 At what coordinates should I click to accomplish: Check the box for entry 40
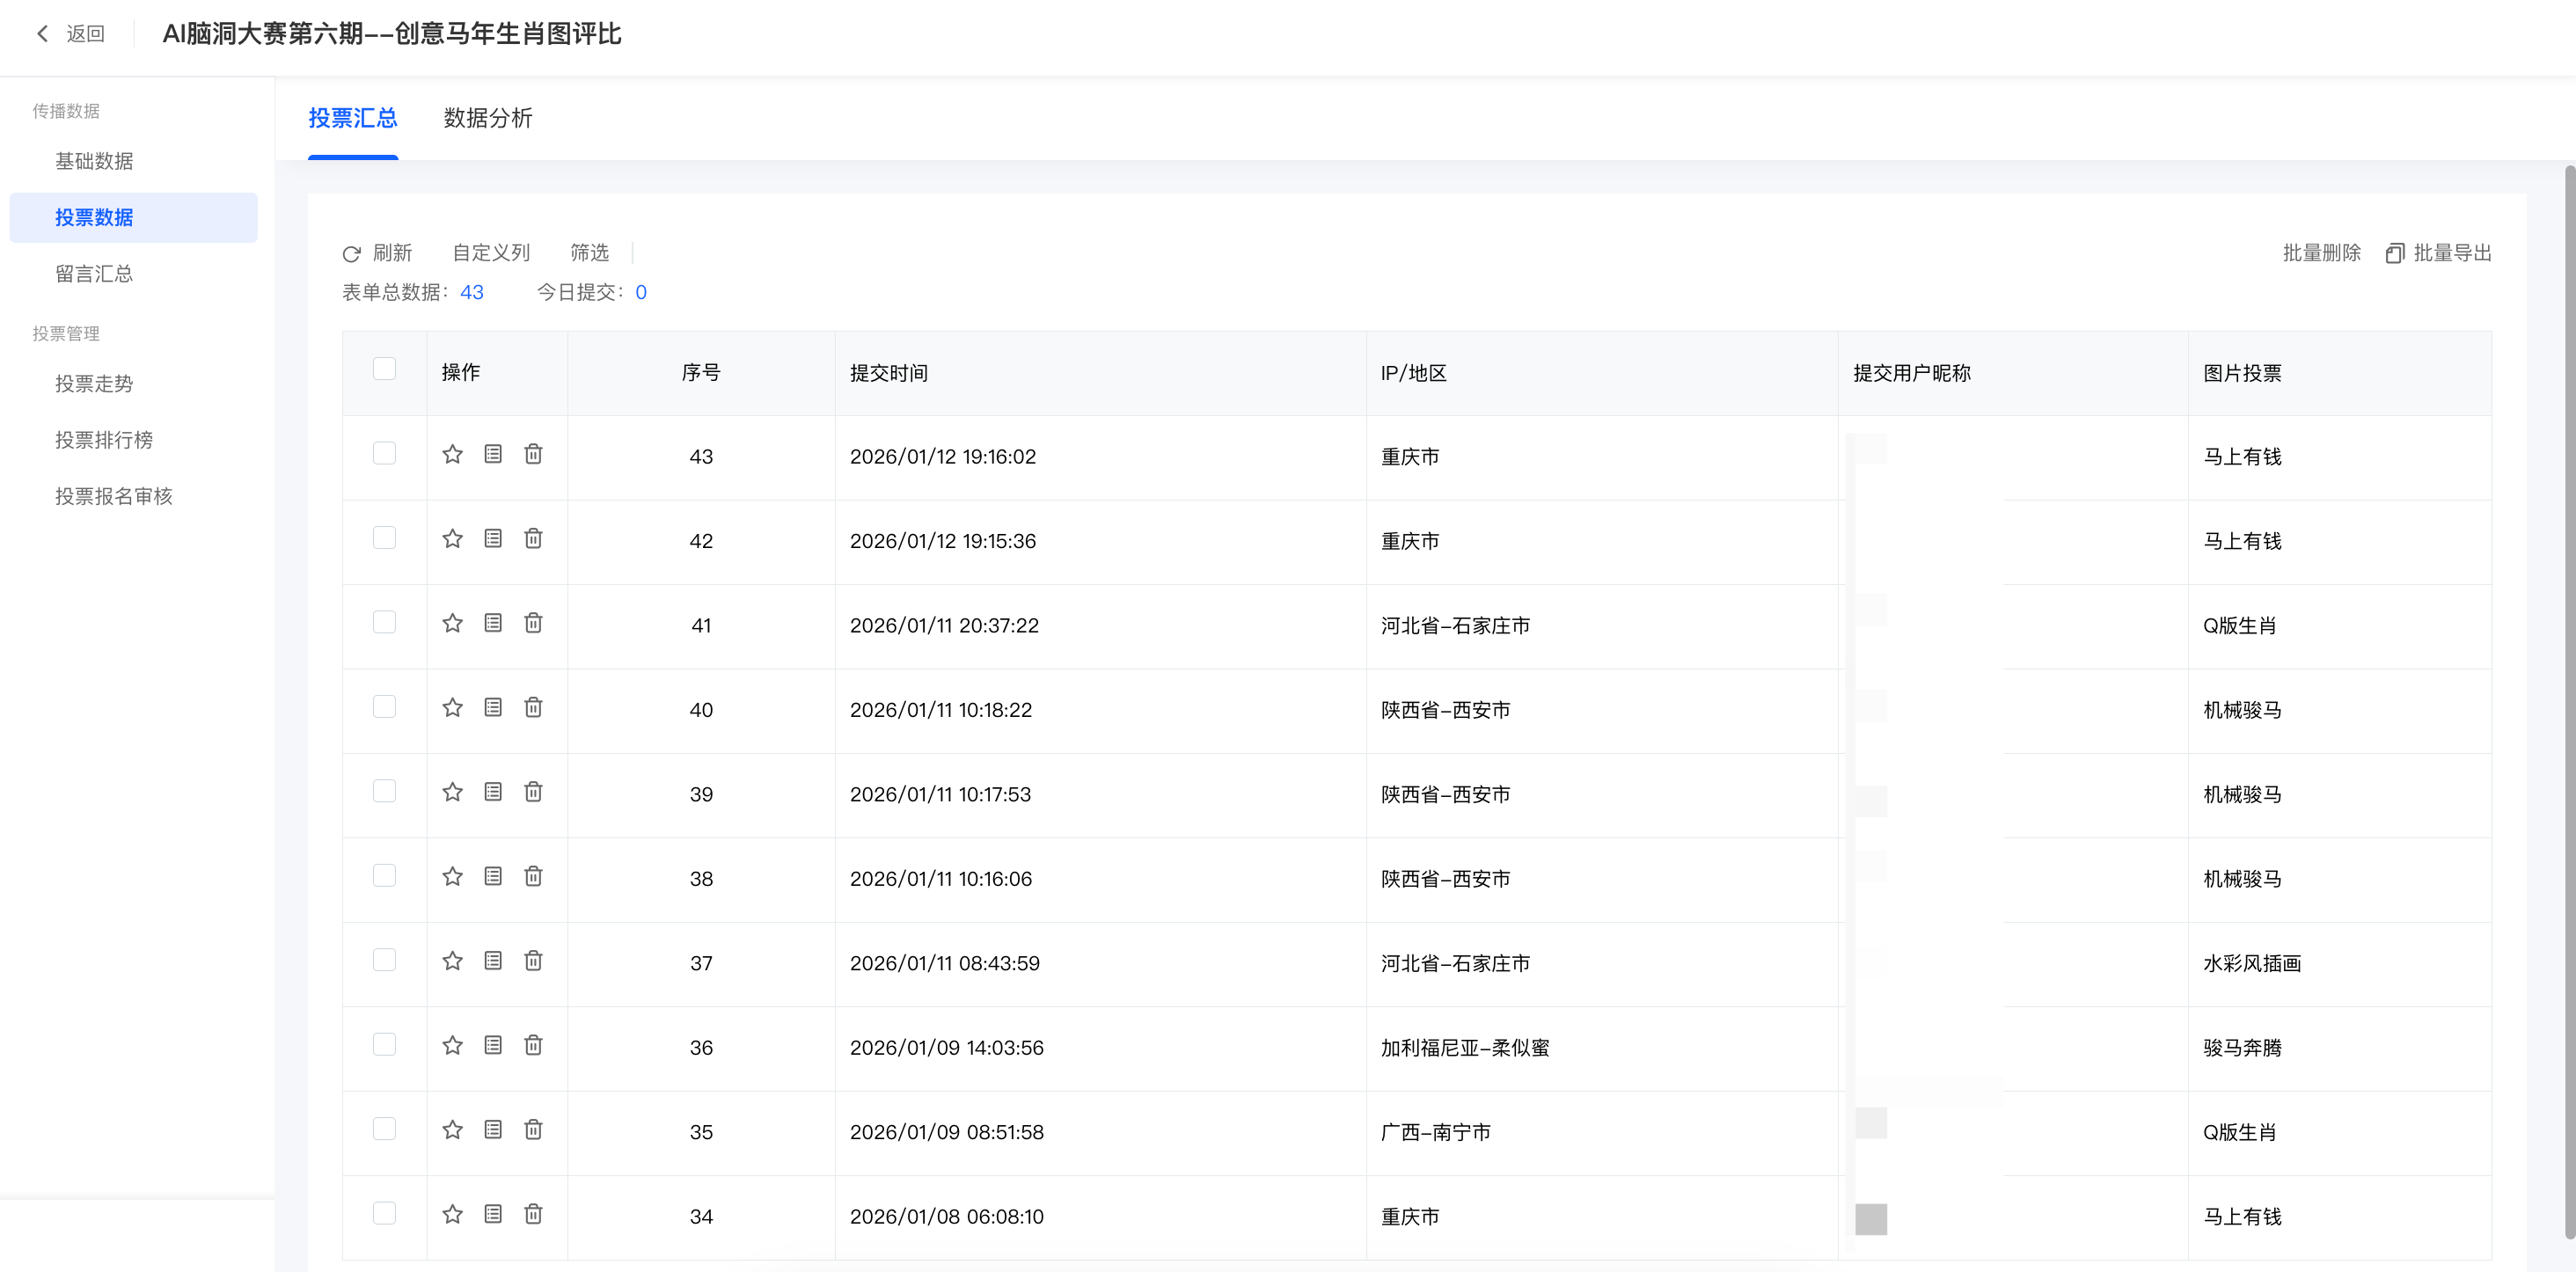click(x=384, y=707)
